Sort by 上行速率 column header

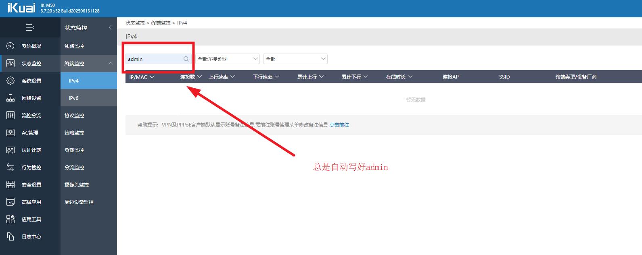(222, 77)
